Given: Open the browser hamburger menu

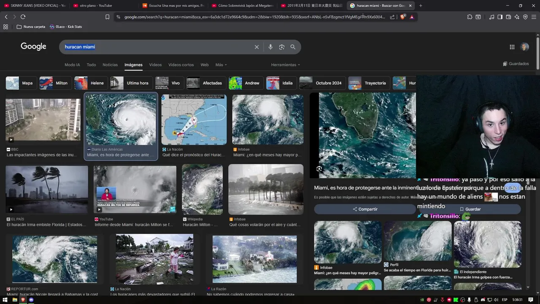Looking at the screenshot, I should pyautogui.click(x=534, y=17).
